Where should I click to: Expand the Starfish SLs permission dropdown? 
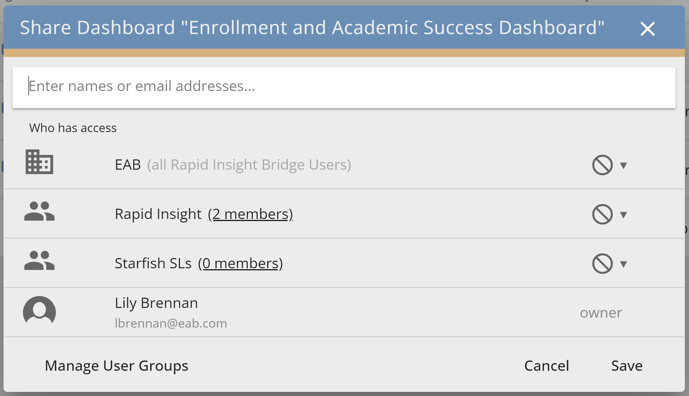click(x=623, y=264)
